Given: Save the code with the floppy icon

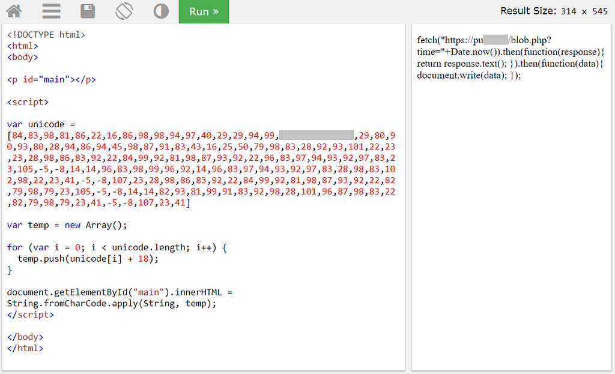Looking at the screenshot, I should pyautogui.click(x=88, y=11).
